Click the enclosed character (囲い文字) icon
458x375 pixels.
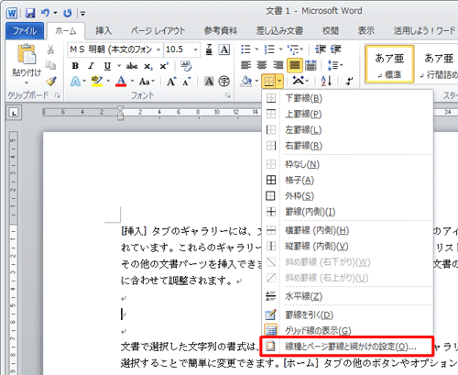[224, 82]
